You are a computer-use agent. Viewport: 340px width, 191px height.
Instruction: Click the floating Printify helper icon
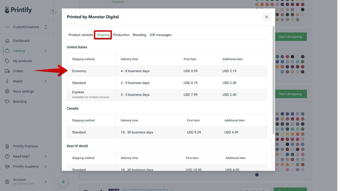click(x=63, y=181)
